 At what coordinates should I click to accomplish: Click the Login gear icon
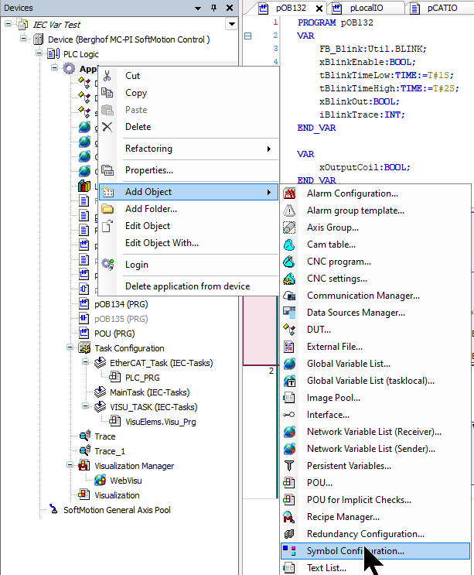[107, 265]
